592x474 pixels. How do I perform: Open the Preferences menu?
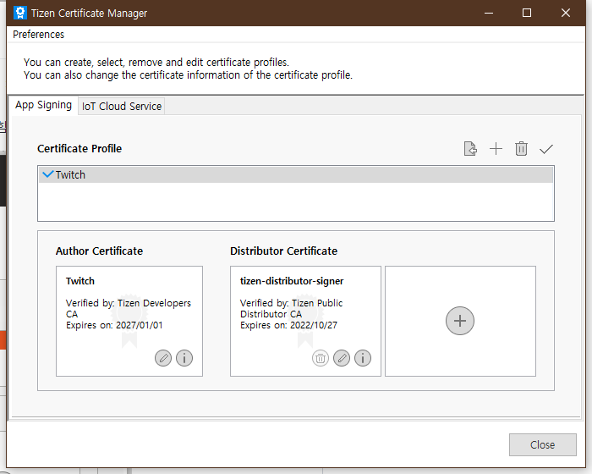(39, 35)
